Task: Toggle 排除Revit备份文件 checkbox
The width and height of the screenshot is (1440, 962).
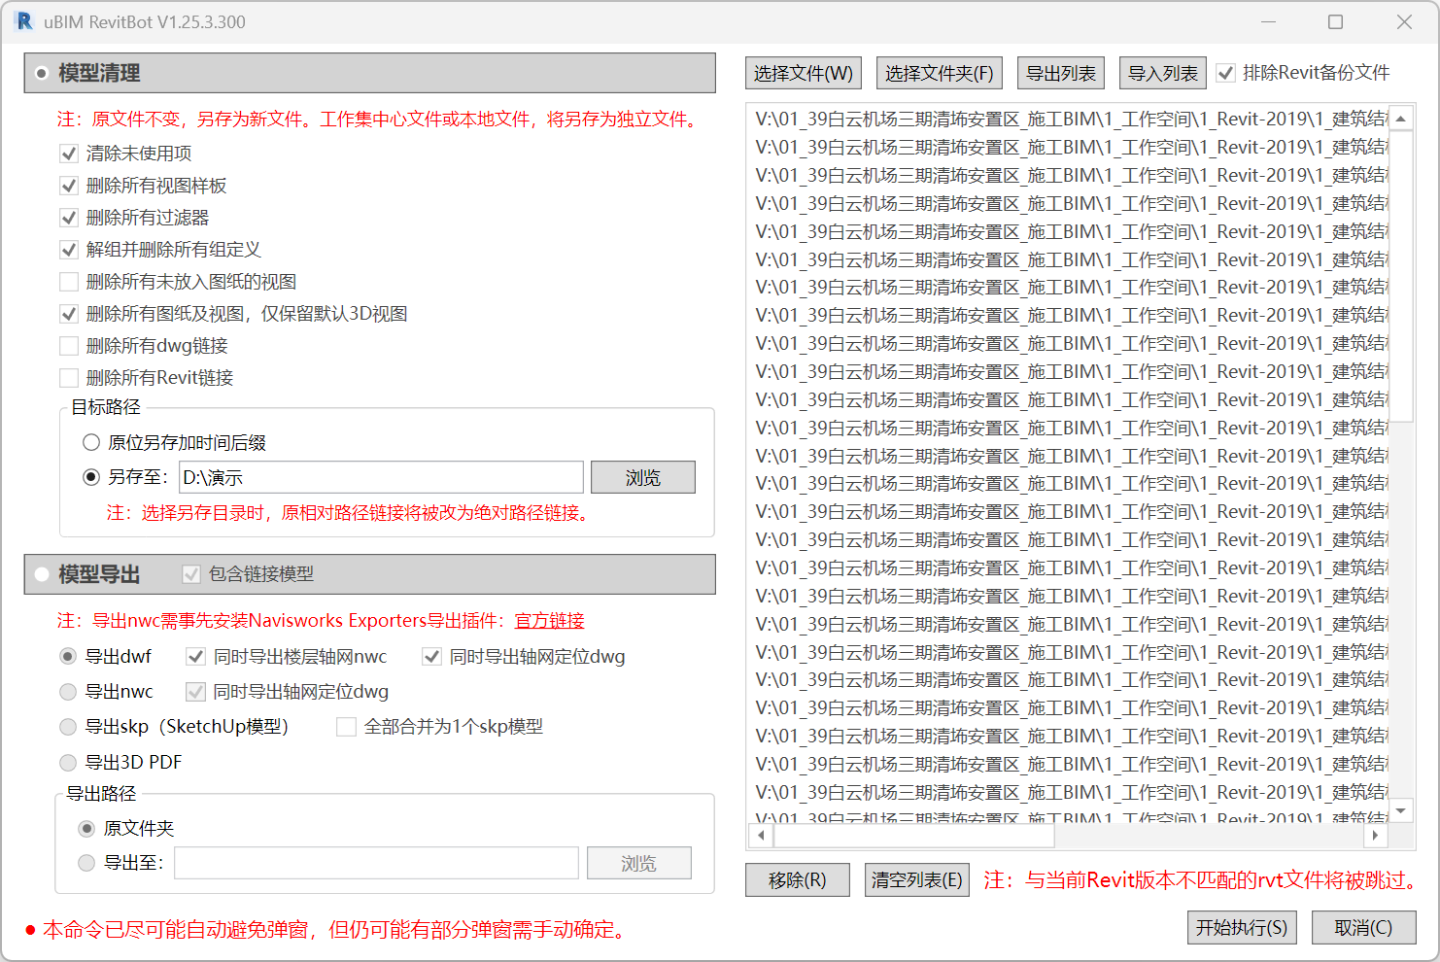Action: point(1226,73)
